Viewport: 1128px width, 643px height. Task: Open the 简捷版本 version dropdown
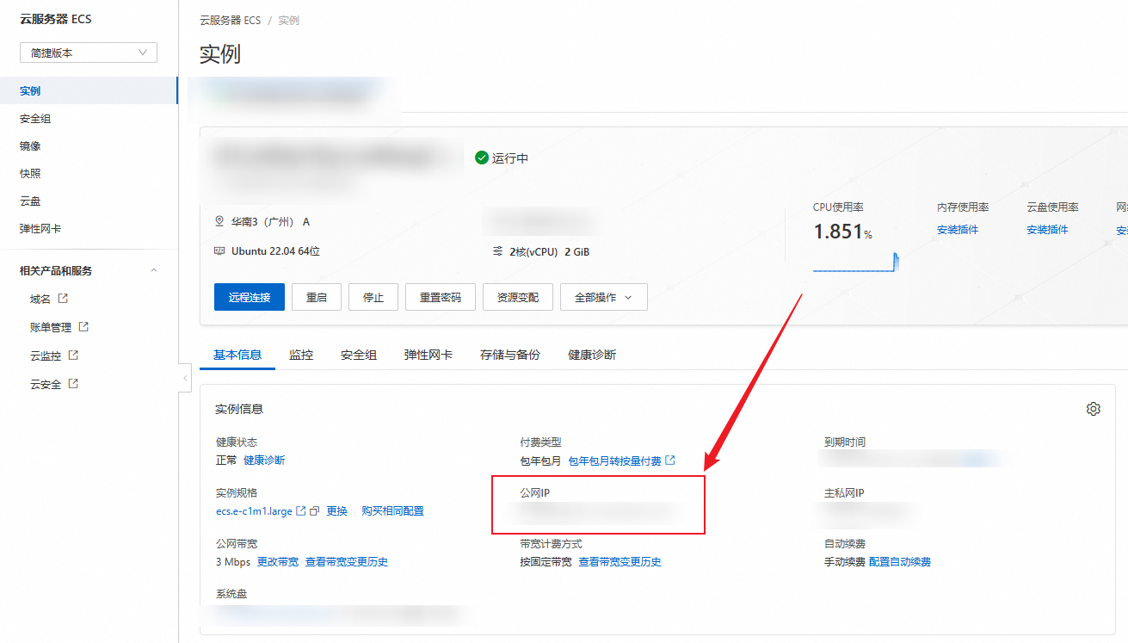pyautogui.click(x=89, y=53)
